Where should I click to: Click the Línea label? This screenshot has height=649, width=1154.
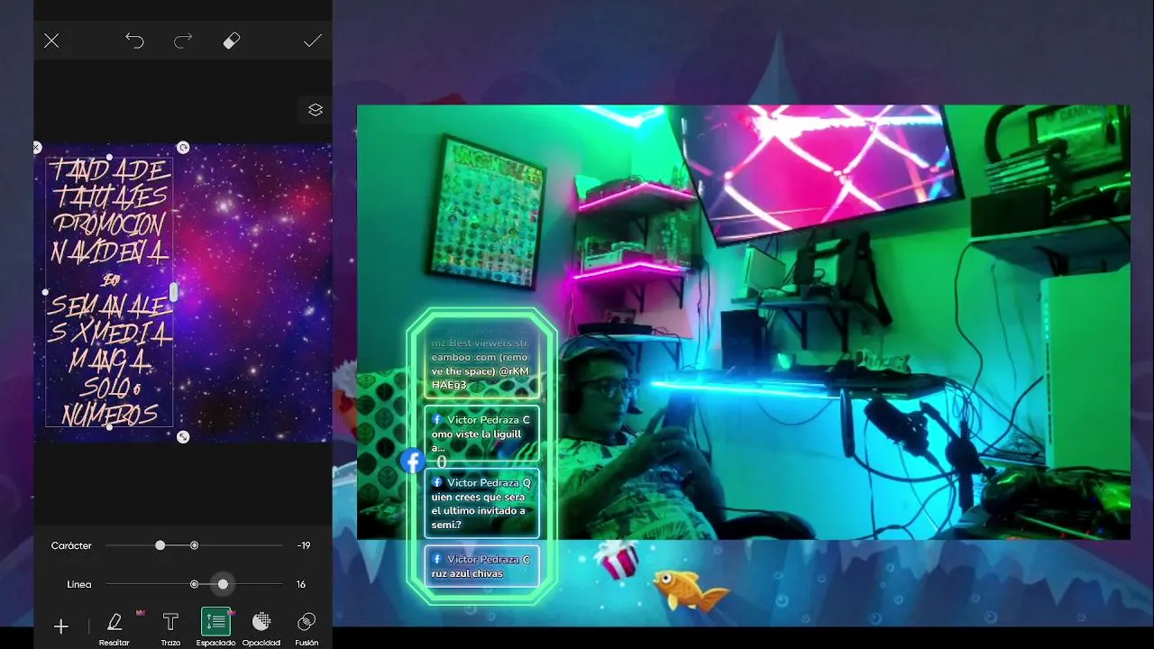(79, 585)
